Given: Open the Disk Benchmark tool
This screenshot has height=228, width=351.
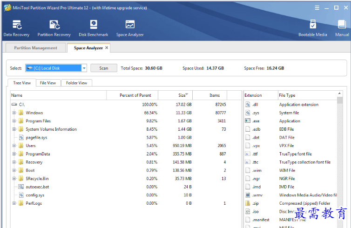Looking at the screenshot, I should (94, 28).
